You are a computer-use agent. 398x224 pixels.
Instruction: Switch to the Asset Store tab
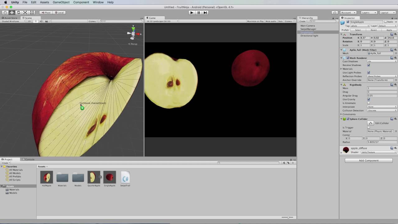(x=9, y=18)
